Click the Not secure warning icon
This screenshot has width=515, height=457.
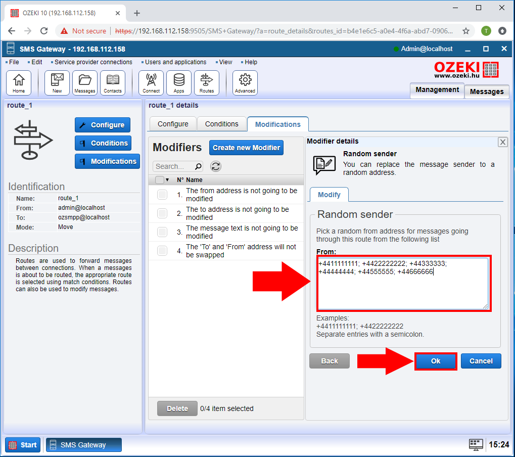(x=64, y=31)
